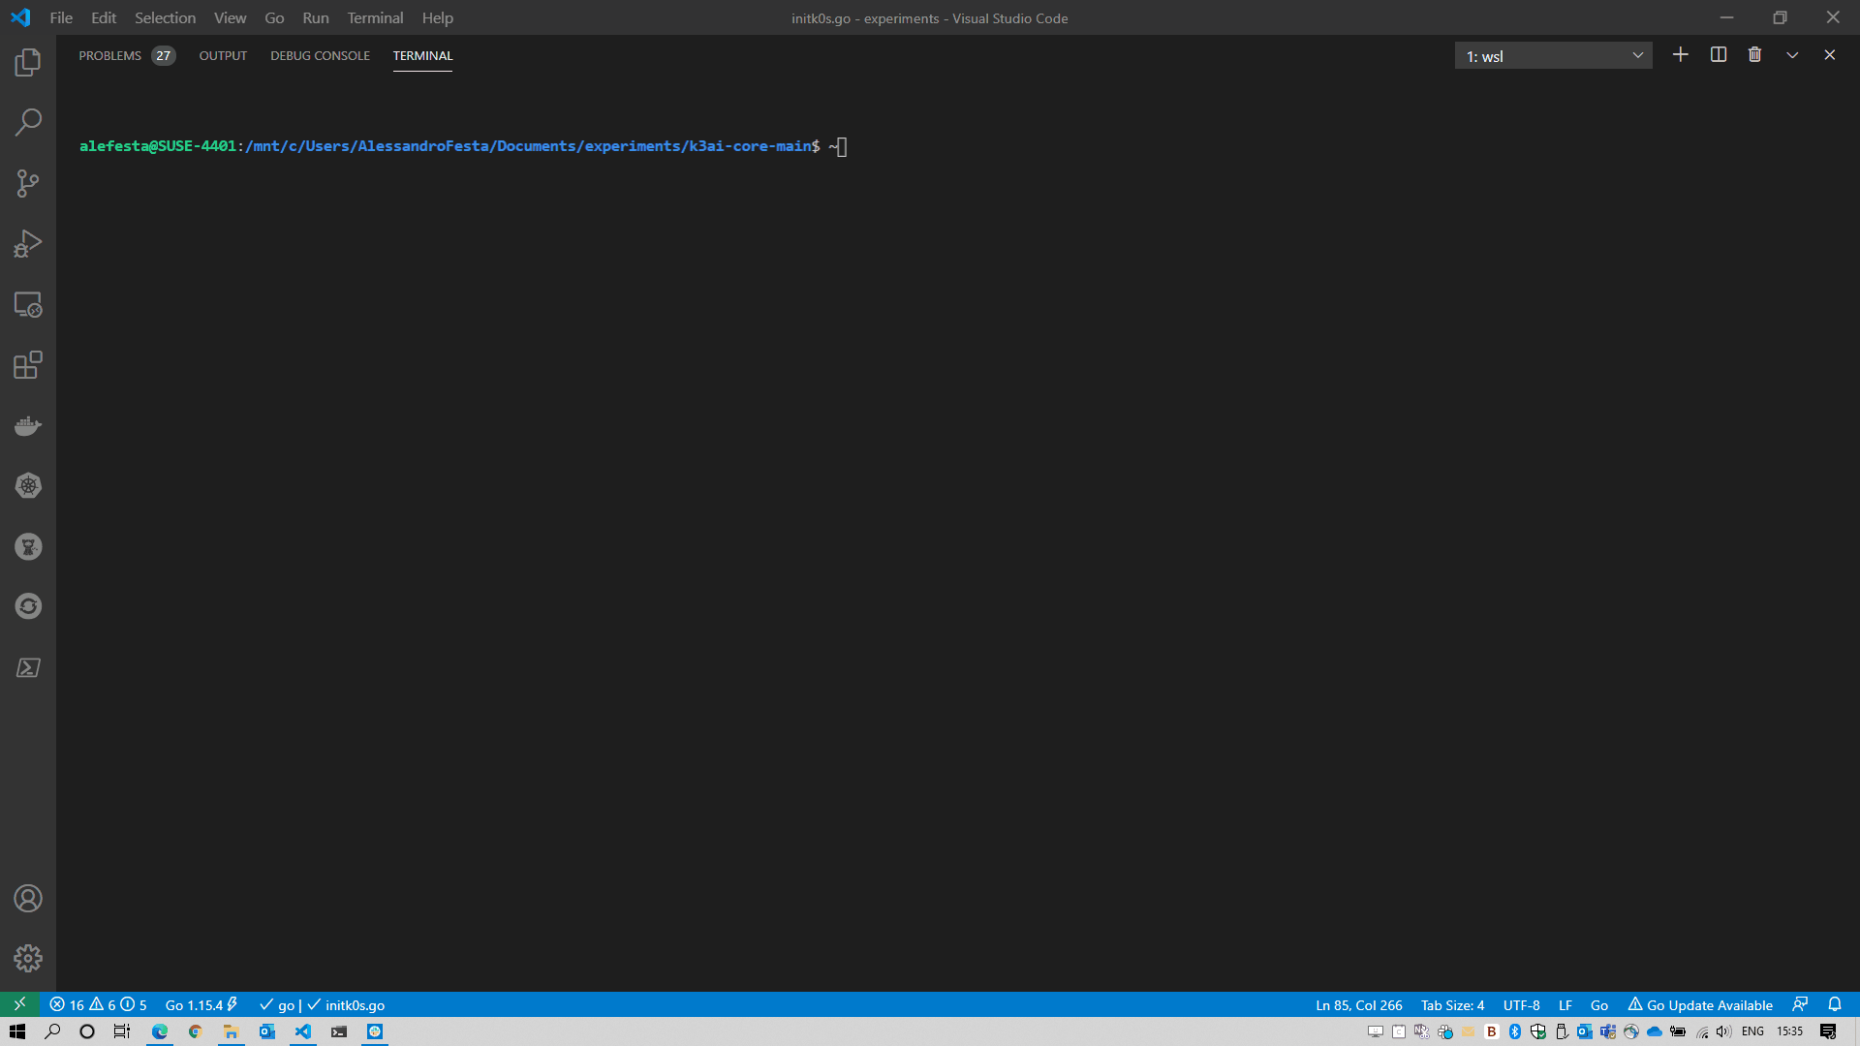Image resolution: width=1860 pixels, height=1046 pixels.
Task: Toggle notifications with the bell icon
Action: (x=1835, y=1004)
